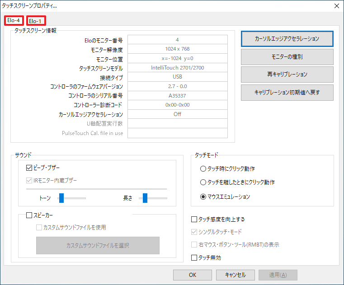Select マウスエミュレーション touch mode
This screenshot has width=344, height=285.
[x=203, y=196]
